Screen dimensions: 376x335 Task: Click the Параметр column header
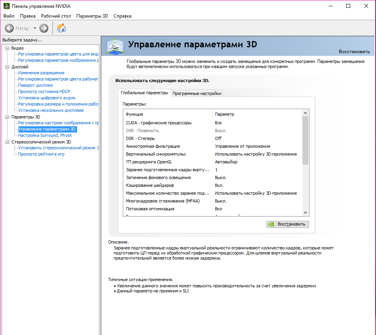pos(257,114)
